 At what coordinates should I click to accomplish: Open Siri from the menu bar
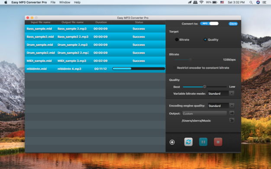click(x=258, y=2)
